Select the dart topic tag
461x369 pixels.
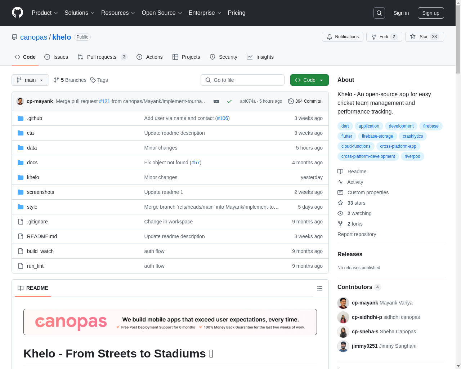coord(345,126)
